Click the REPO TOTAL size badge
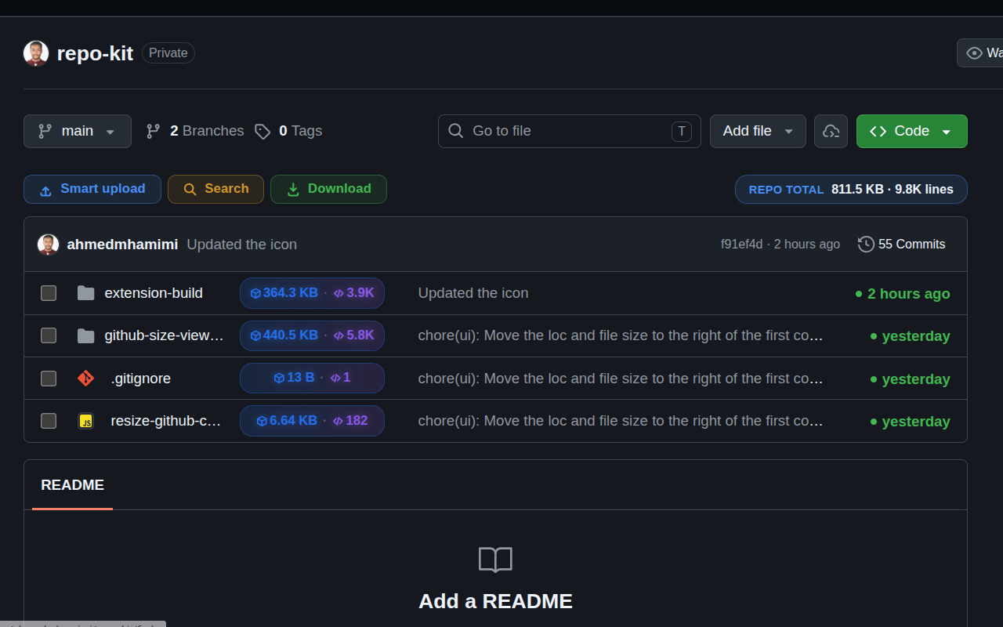Viewport: 1003px width, 627px height. [x=851, y=190]
